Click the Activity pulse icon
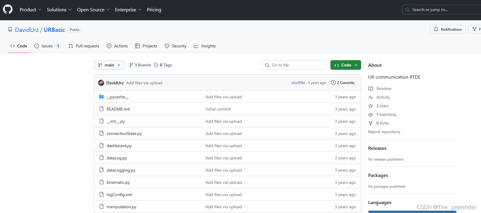Screen dimensions: 481x213 click(x=371, y=97)
